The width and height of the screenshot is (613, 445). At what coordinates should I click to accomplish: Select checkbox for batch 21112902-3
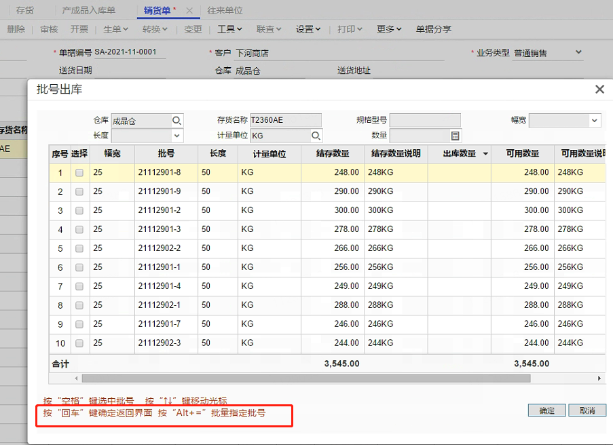coord(79,343)
